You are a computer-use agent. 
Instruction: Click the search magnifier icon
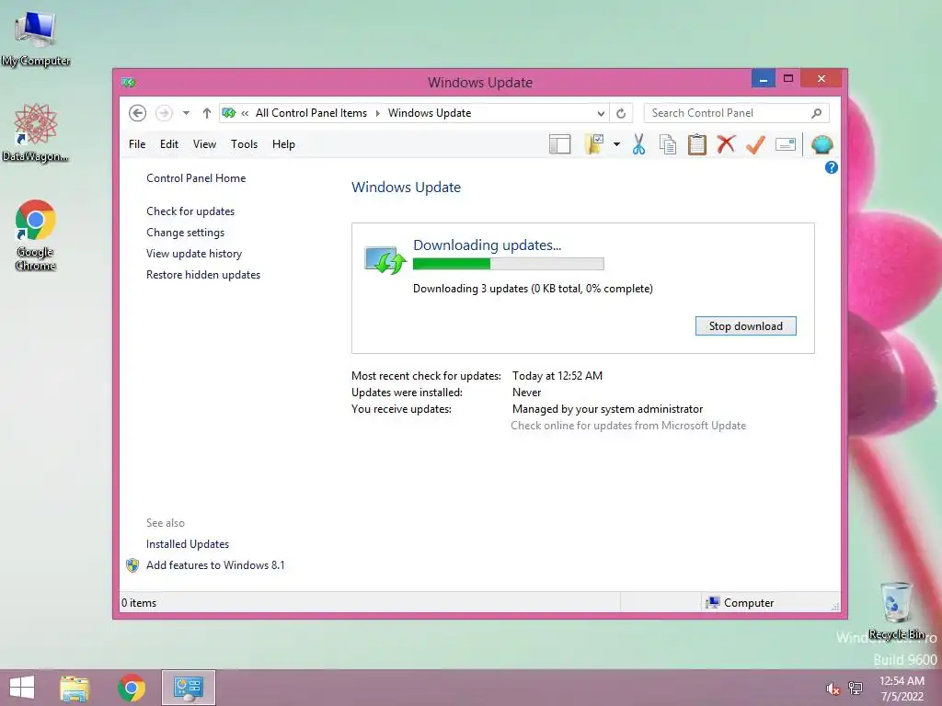click(817, 113)
